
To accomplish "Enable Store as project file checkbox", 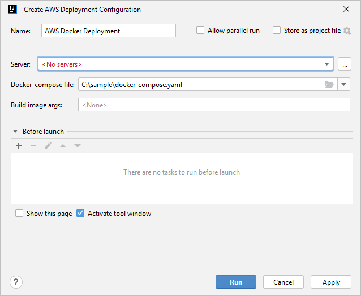I will pyautogui.click(x=277, y=30).
